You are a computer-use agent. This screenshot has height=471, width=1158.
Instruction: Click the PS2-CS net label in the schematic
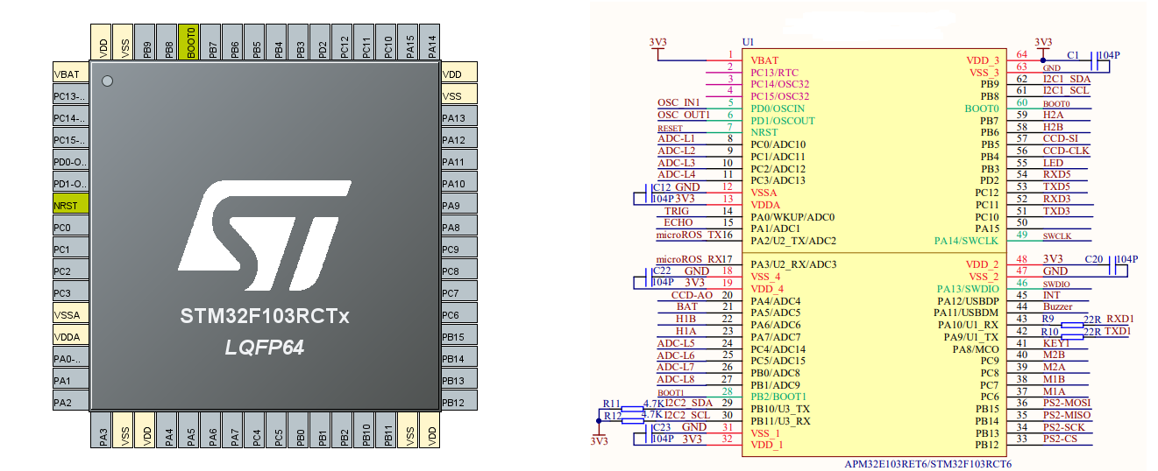[x=1060, y=439]
